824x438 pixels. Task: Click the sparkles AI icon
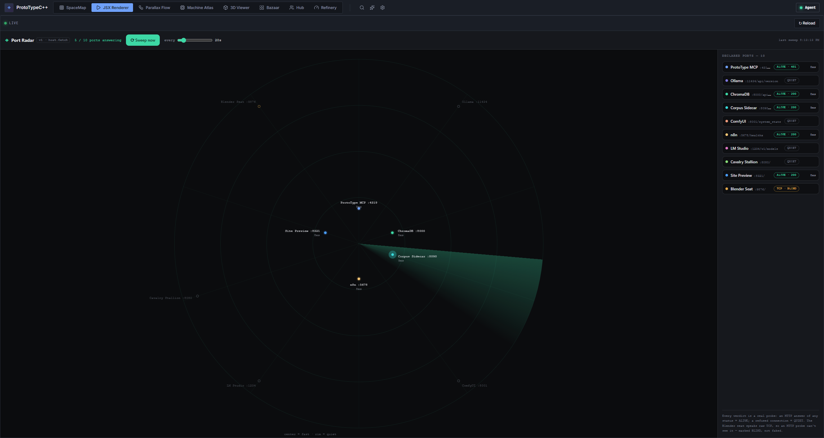click(372, 7)
